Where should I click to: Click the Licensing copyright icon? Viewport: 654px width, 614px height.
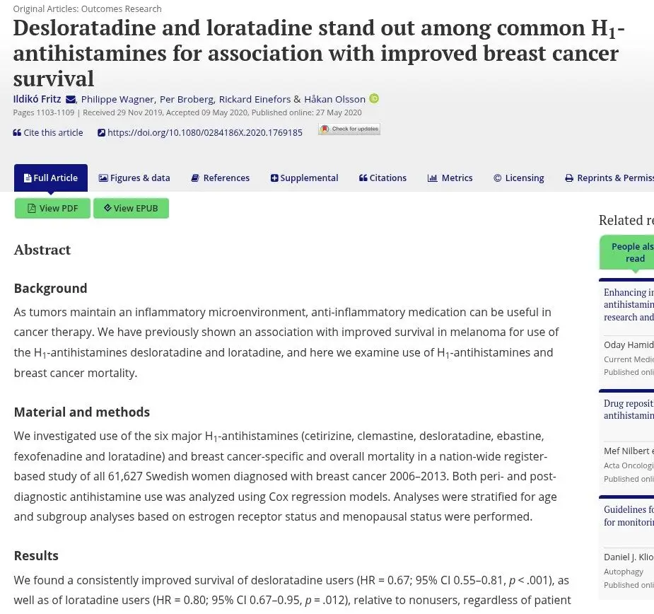pyautogui.click(x=498, y=178)
